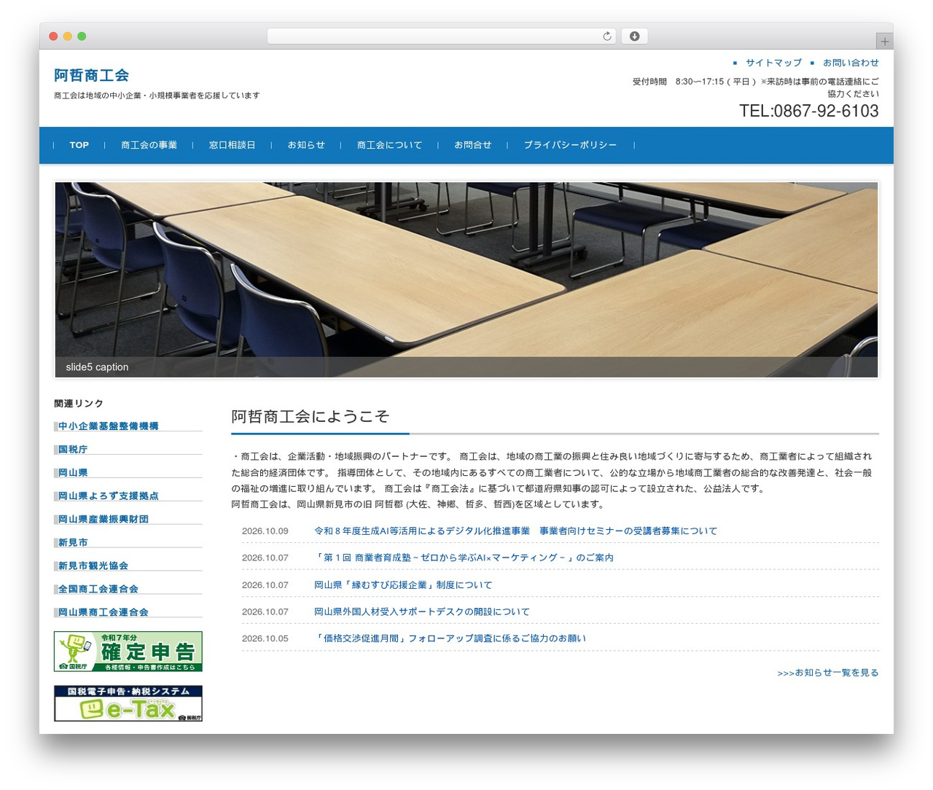
Task: Go to the TOP menu item
Action: pyautogui.click(x=79, y=145)
